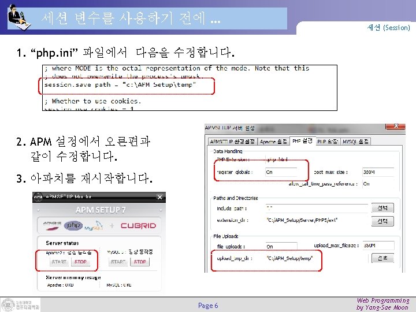Select the active PHP settings tab
Image resolution: width=416 pixels, height=312 pixels.
coord(302,141)
